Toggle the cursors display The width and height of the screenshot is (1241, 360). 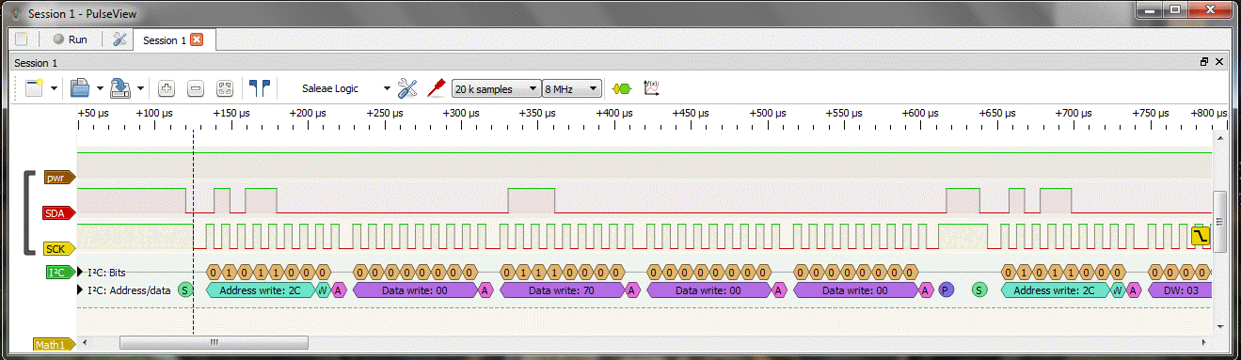260,88
